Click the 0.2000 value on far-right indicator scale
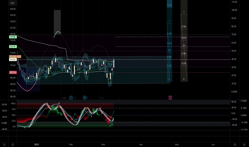The width and height of the screenshot is (249, 147). [244, 101]
